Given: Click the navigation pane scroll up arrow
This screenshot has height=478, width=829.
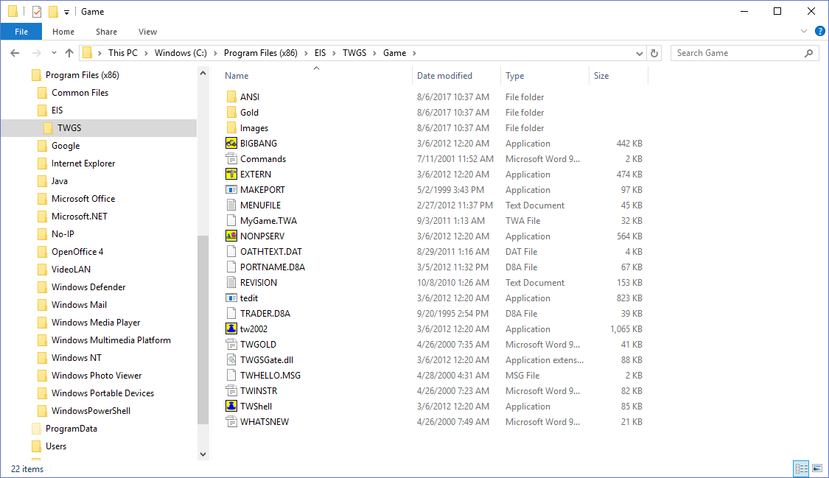Looking at the screenshot, I should coord(203,74).
